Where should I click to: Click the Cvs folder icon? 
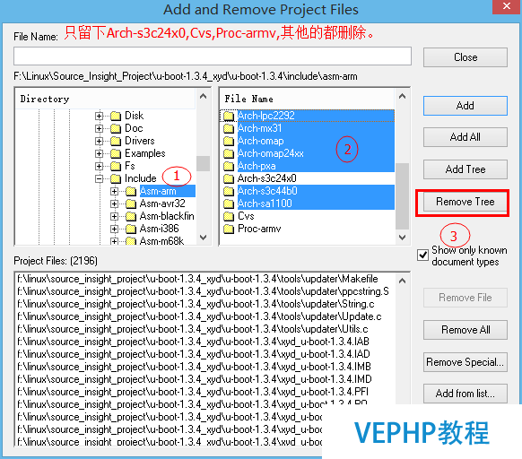coord(229,216)
